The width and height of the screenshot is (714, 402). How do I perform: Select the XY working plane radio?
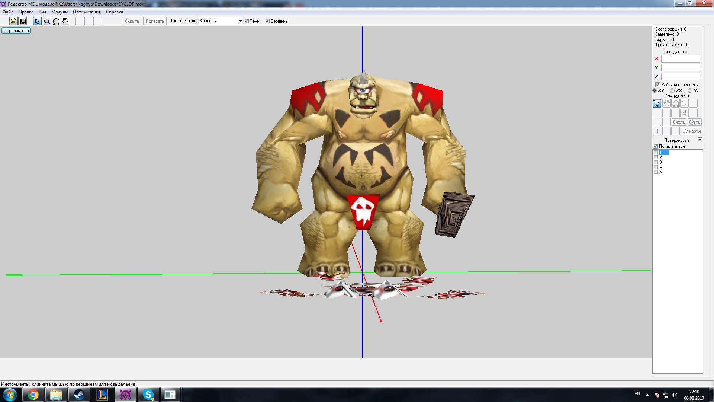tap(655, 90)
